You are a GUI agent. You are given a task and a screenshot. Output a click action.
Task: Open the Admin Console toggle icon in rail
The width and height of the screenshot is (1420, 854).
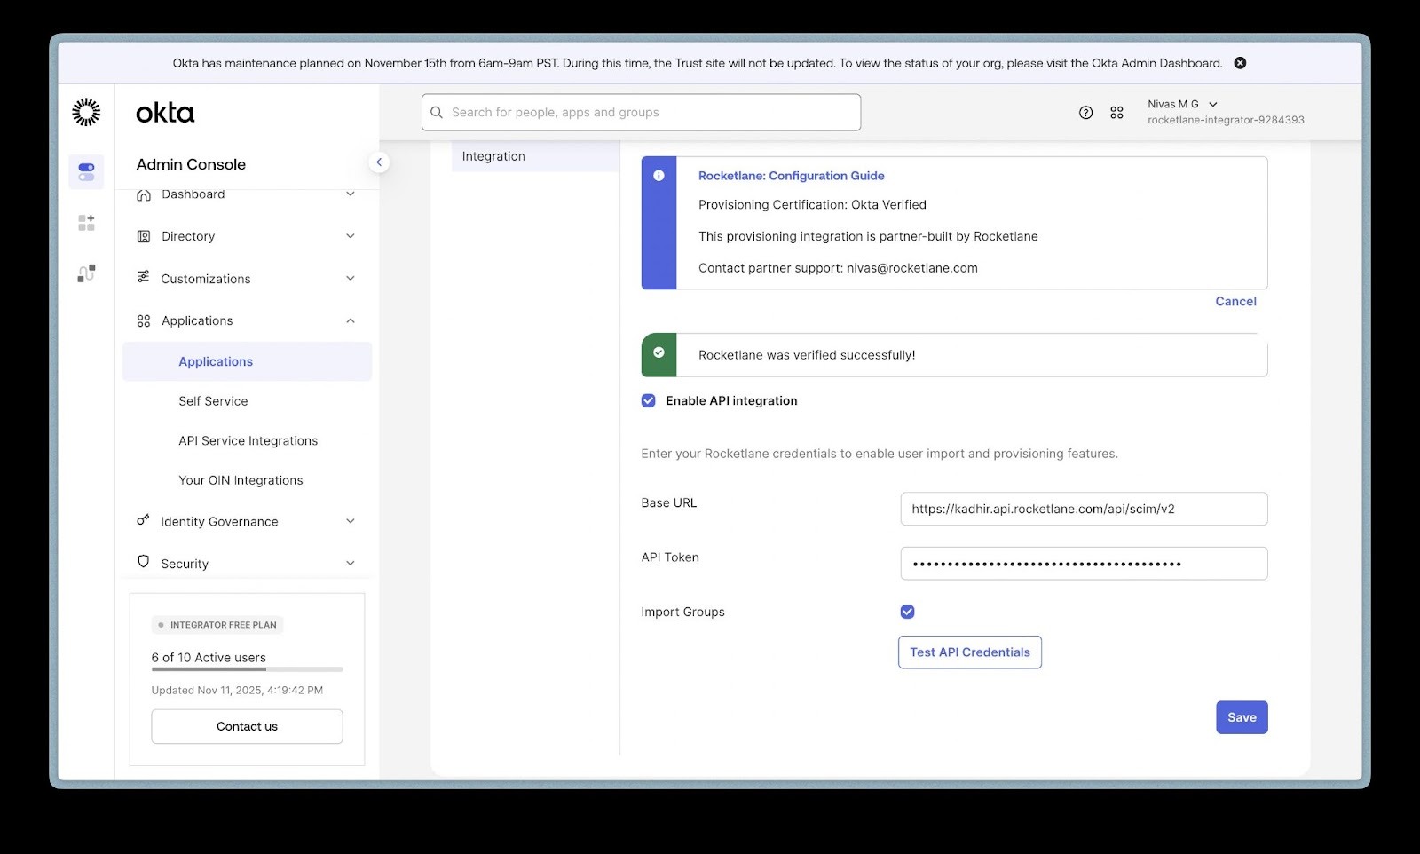click(x=86, y=171)
